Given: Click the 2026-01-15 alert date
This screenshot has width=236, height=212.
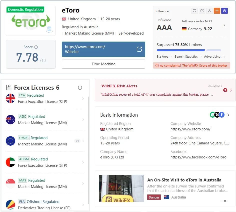Looking at the screenshot, I should [215, 86].
